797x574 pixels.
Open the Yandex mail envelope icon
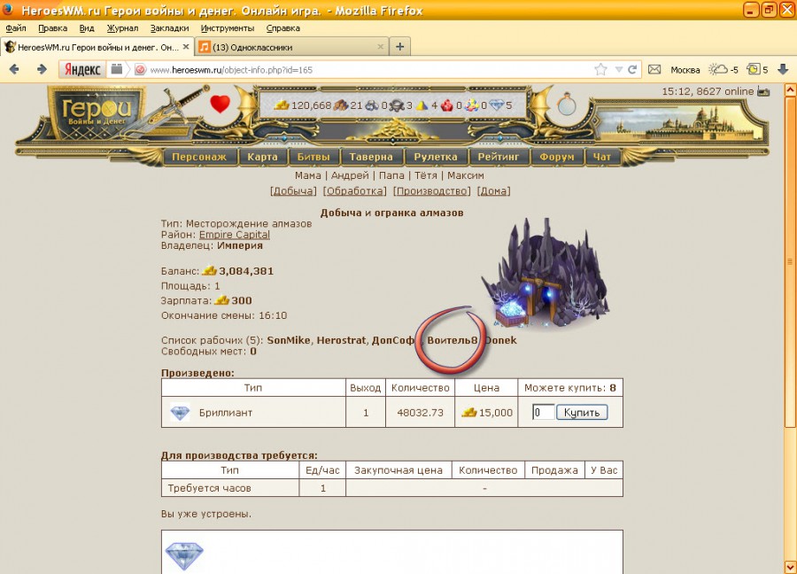click(654, 69)
